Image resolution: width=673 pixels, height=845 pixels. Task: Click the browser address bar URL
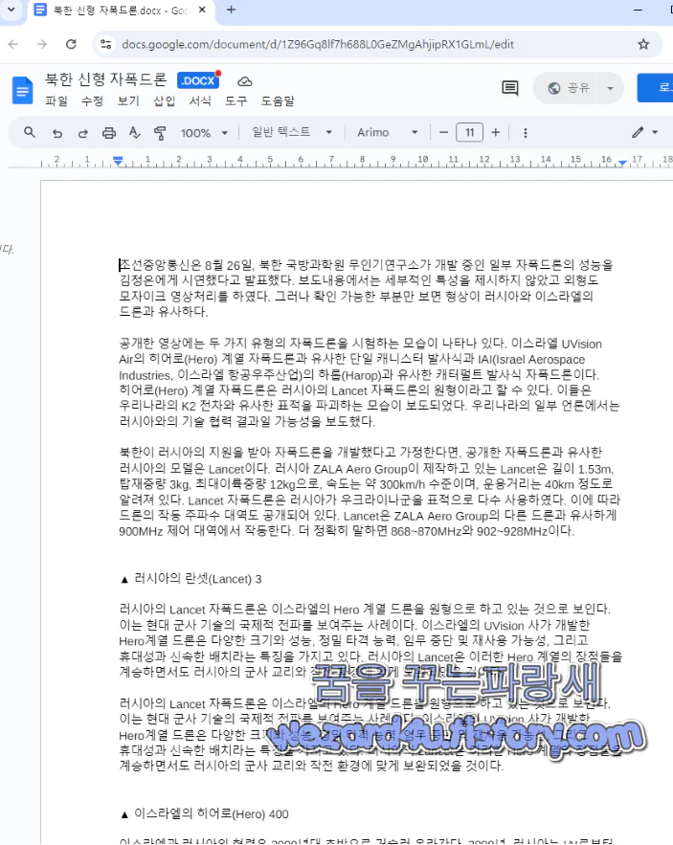(x=318, y=44)
